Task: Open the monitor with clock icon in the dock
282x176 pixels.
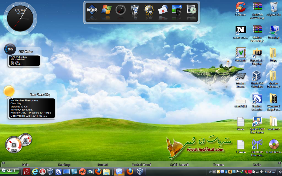Action: point(191,10)
